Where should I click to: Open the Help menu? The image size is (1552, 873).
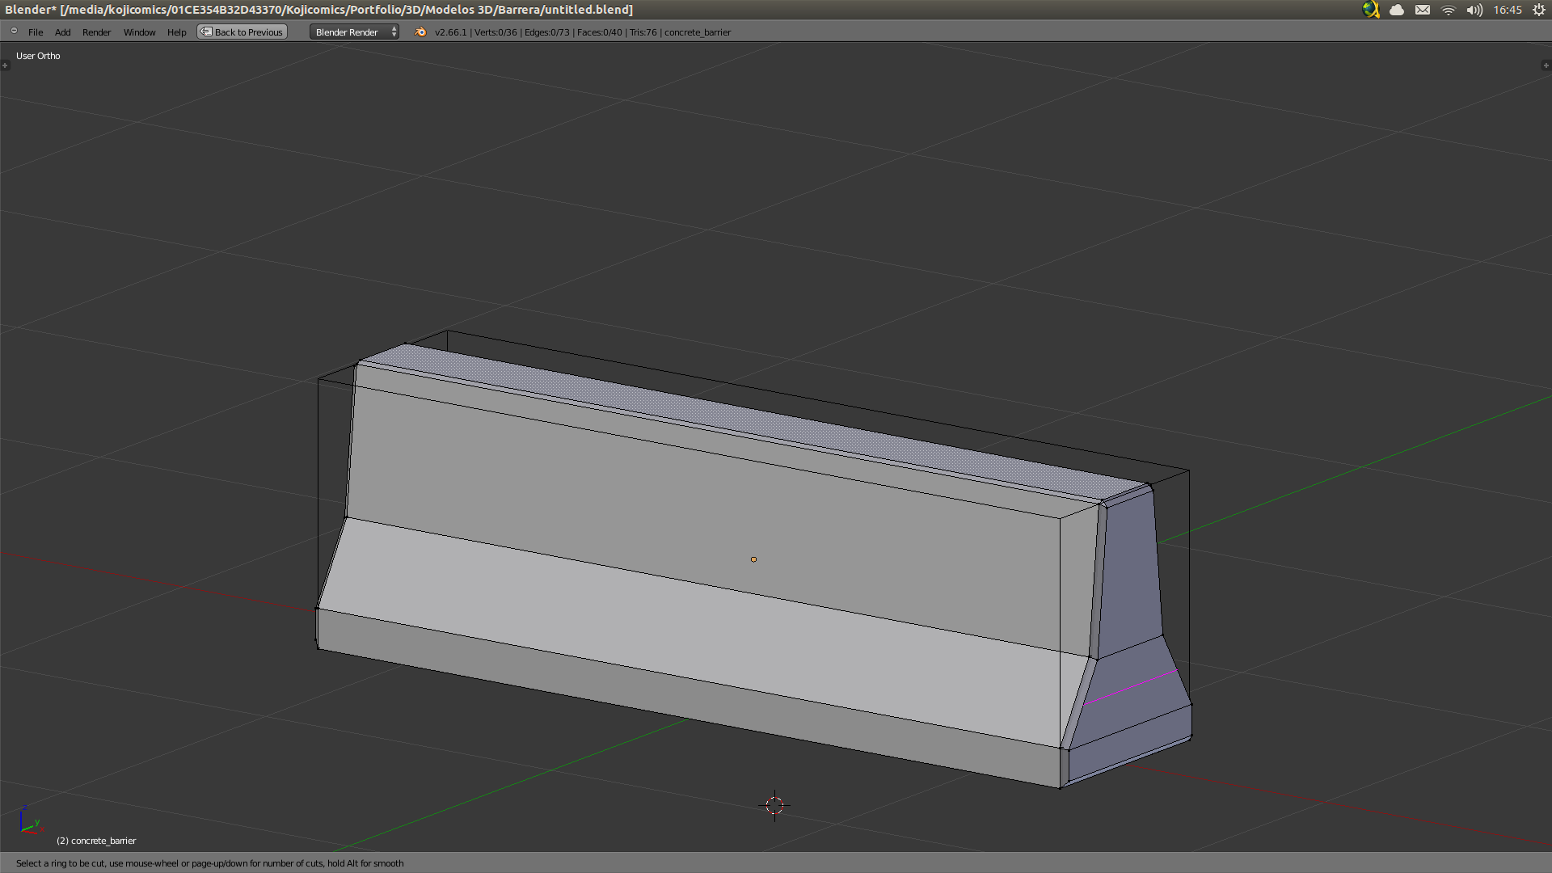(176, 32)
